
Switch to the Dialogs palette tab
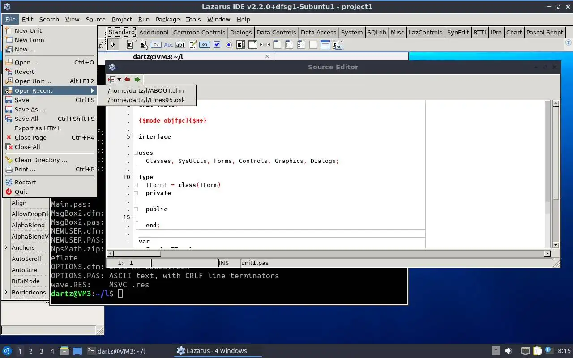coord(241,32)
